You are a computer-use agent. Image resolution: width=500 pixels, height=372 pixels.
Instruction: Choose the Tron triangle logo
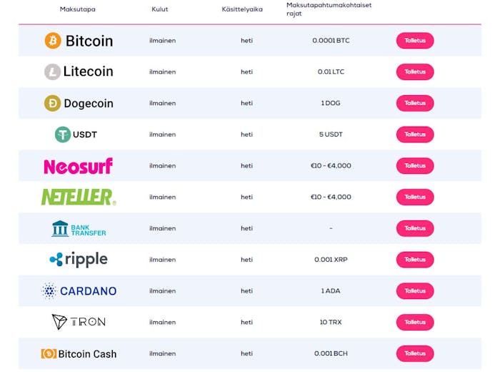[59, 322]
